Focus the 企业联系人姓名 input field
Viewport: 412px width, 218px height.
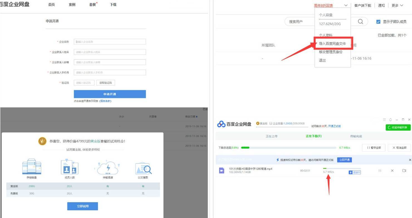click(x=110, y=52)
